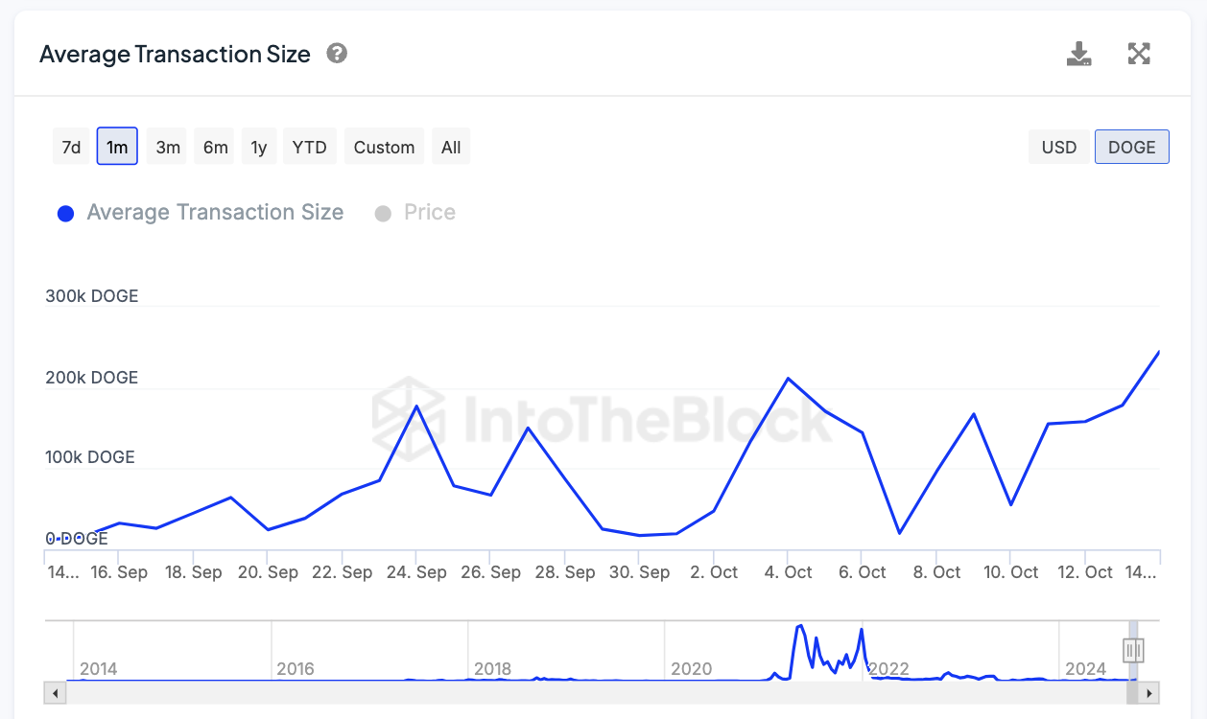Choose the 6m time range
The image size is (1207, 719).
216,148
